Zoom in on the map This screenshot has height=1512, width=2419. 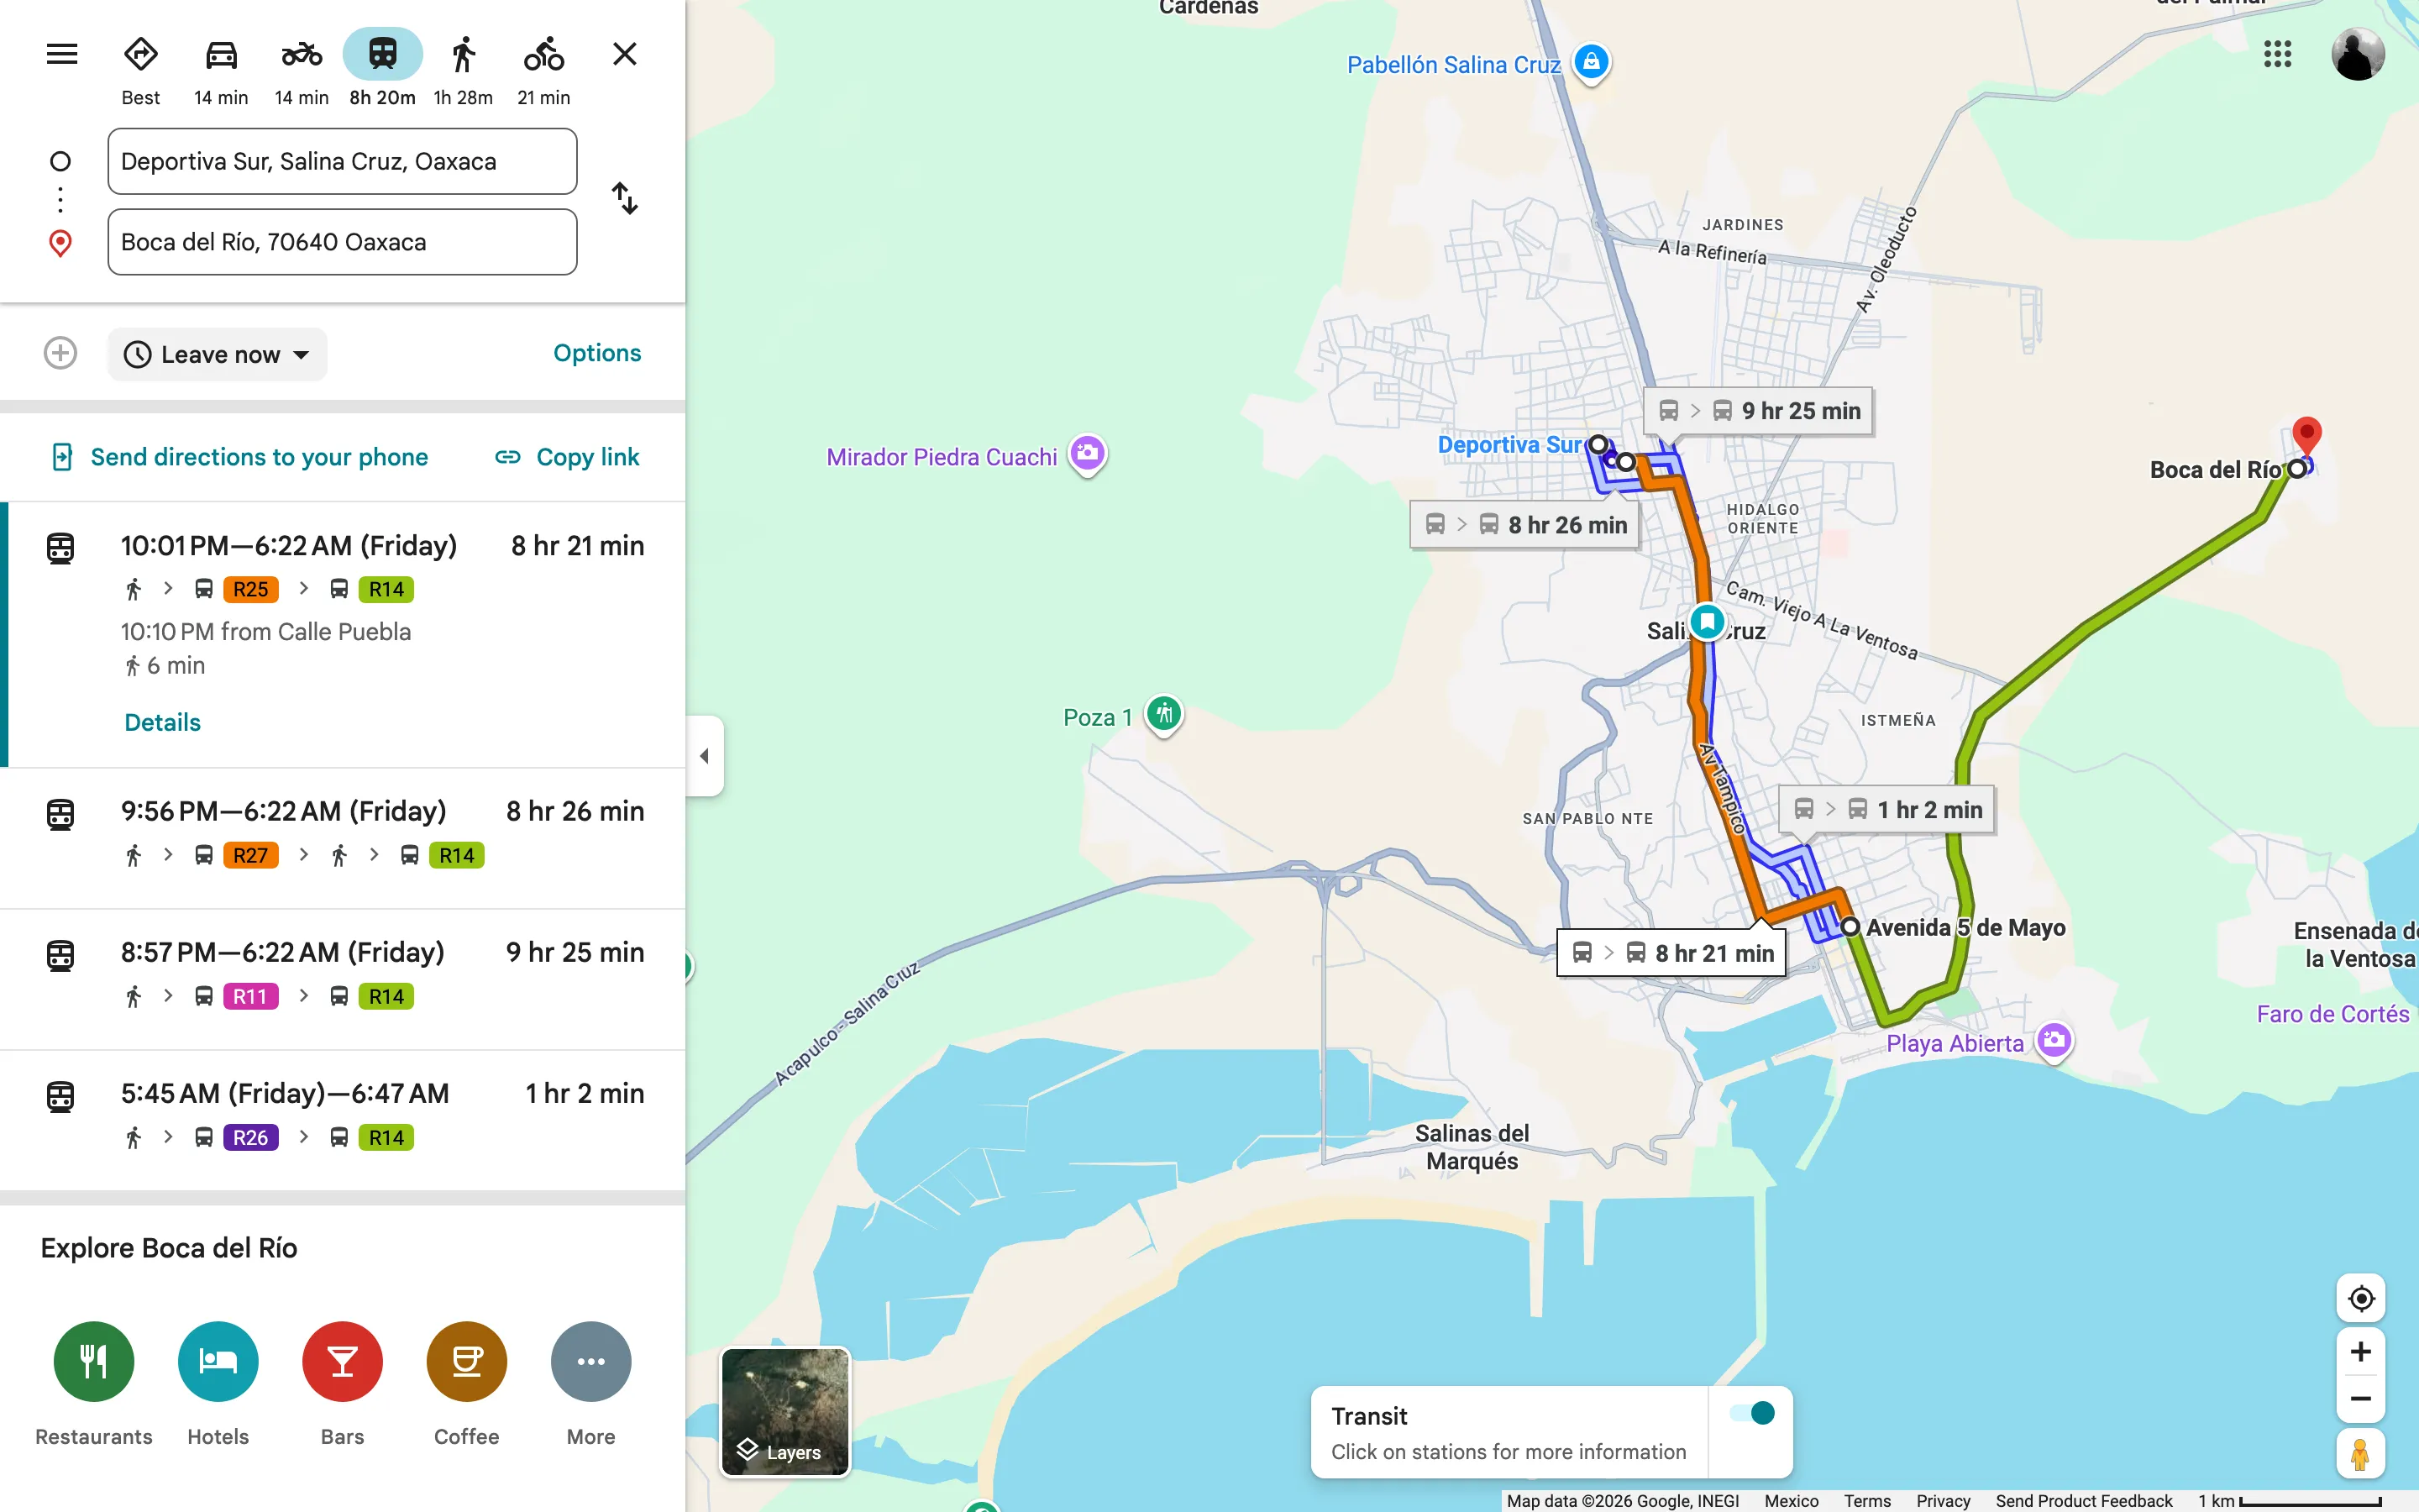(x=2361, y=1352)
